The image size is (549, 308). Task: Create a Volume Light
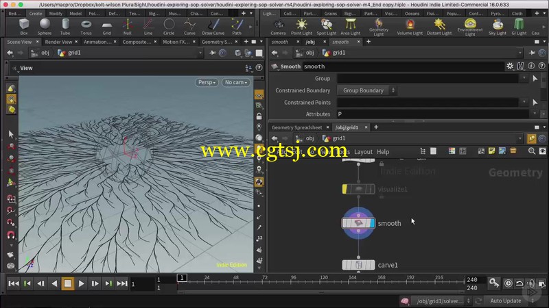coord(410,27)
